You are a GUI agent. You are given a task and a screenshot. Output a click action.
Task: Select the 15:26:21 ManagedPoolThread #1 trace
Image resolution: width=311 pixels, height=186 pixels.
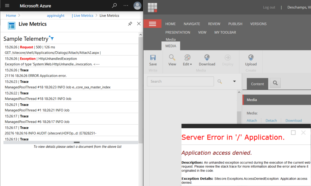tap(71, 107)
